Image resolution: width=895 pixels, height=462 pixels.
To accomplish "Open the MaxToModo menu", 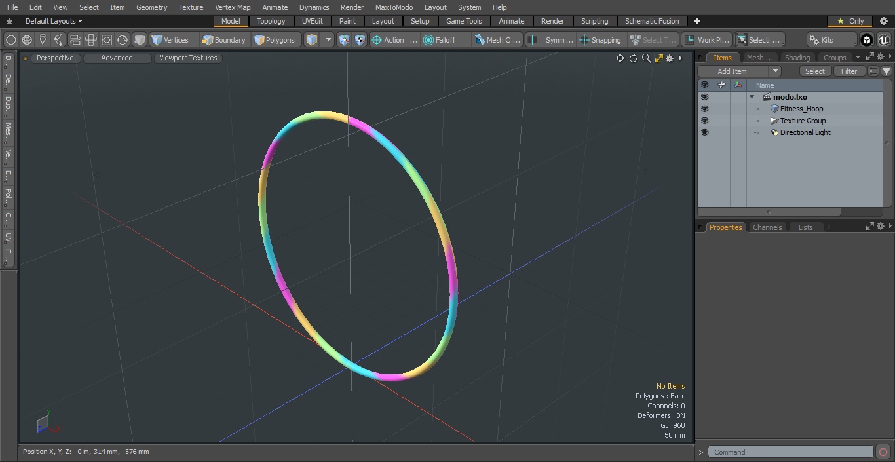I will coord(394,7).
